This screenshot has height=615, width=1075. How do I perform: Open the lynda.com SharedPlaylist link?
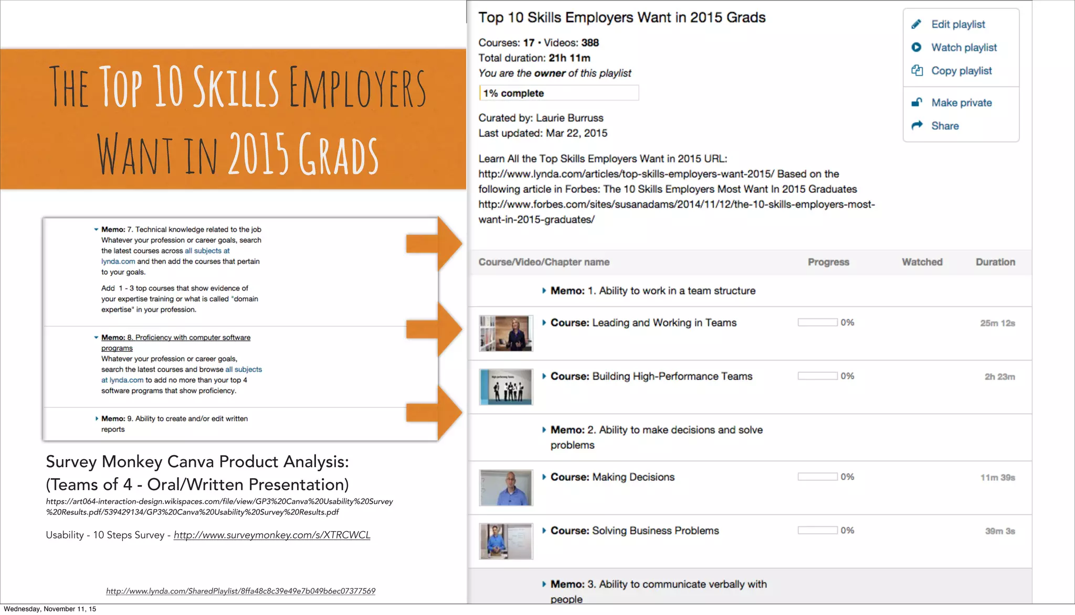240,591
